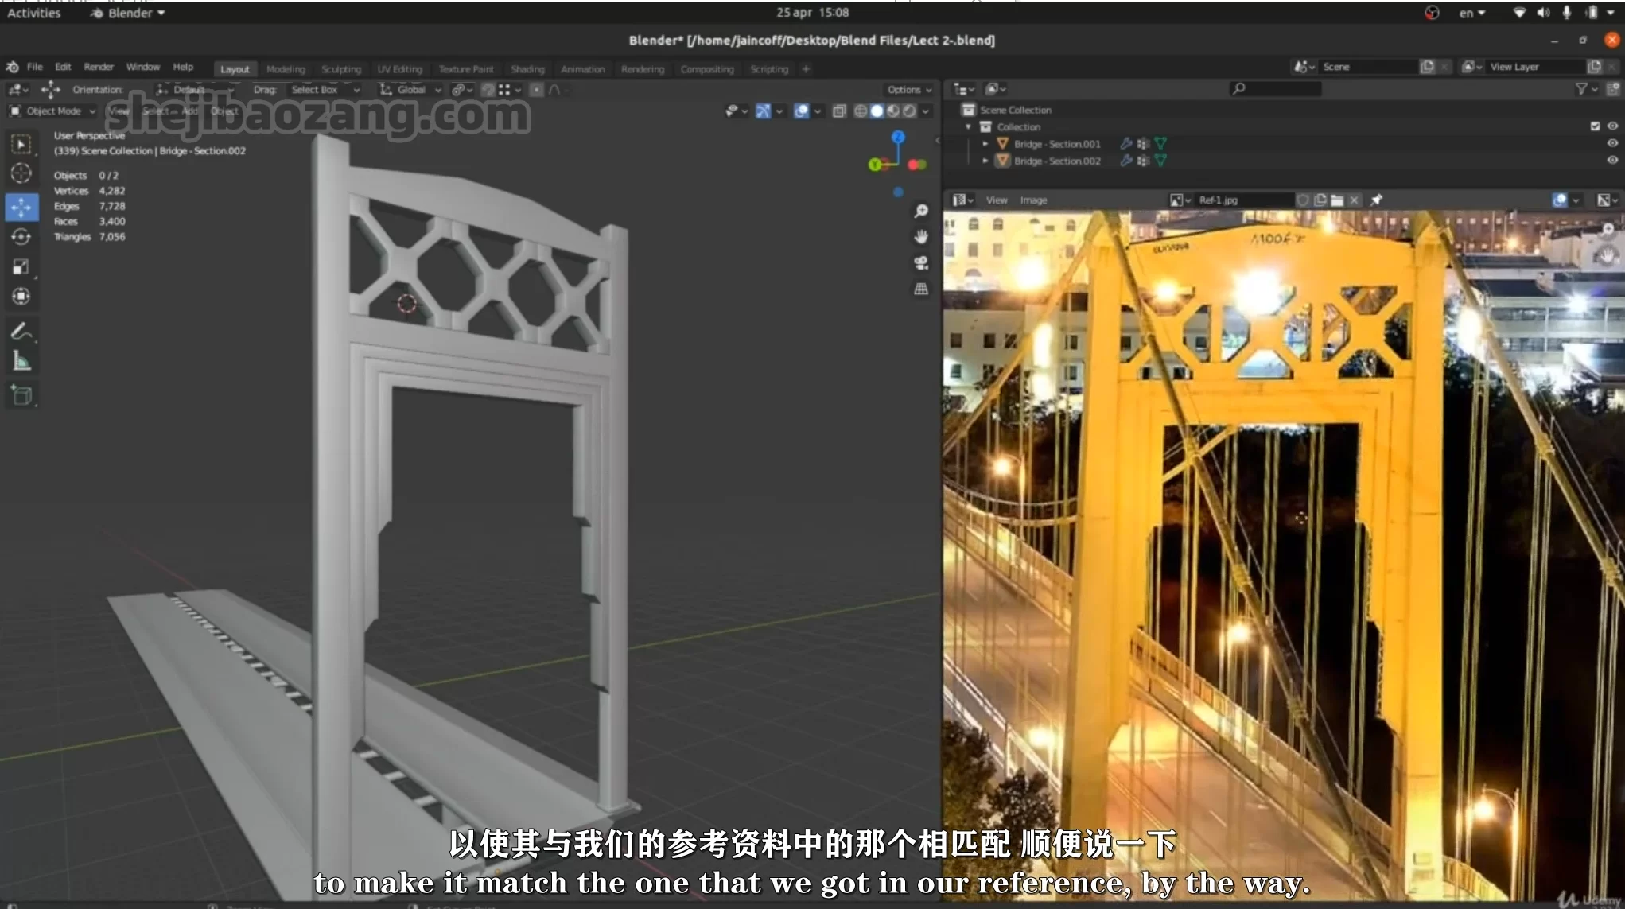Activate the Annotate pencil tool

pyautogui.click(x=21, y=331)
